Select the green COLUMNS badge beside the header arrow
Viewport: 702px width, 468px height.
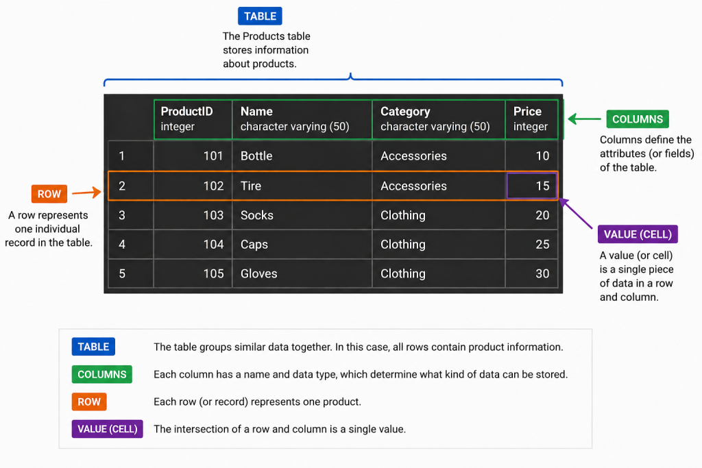point(638,119)
